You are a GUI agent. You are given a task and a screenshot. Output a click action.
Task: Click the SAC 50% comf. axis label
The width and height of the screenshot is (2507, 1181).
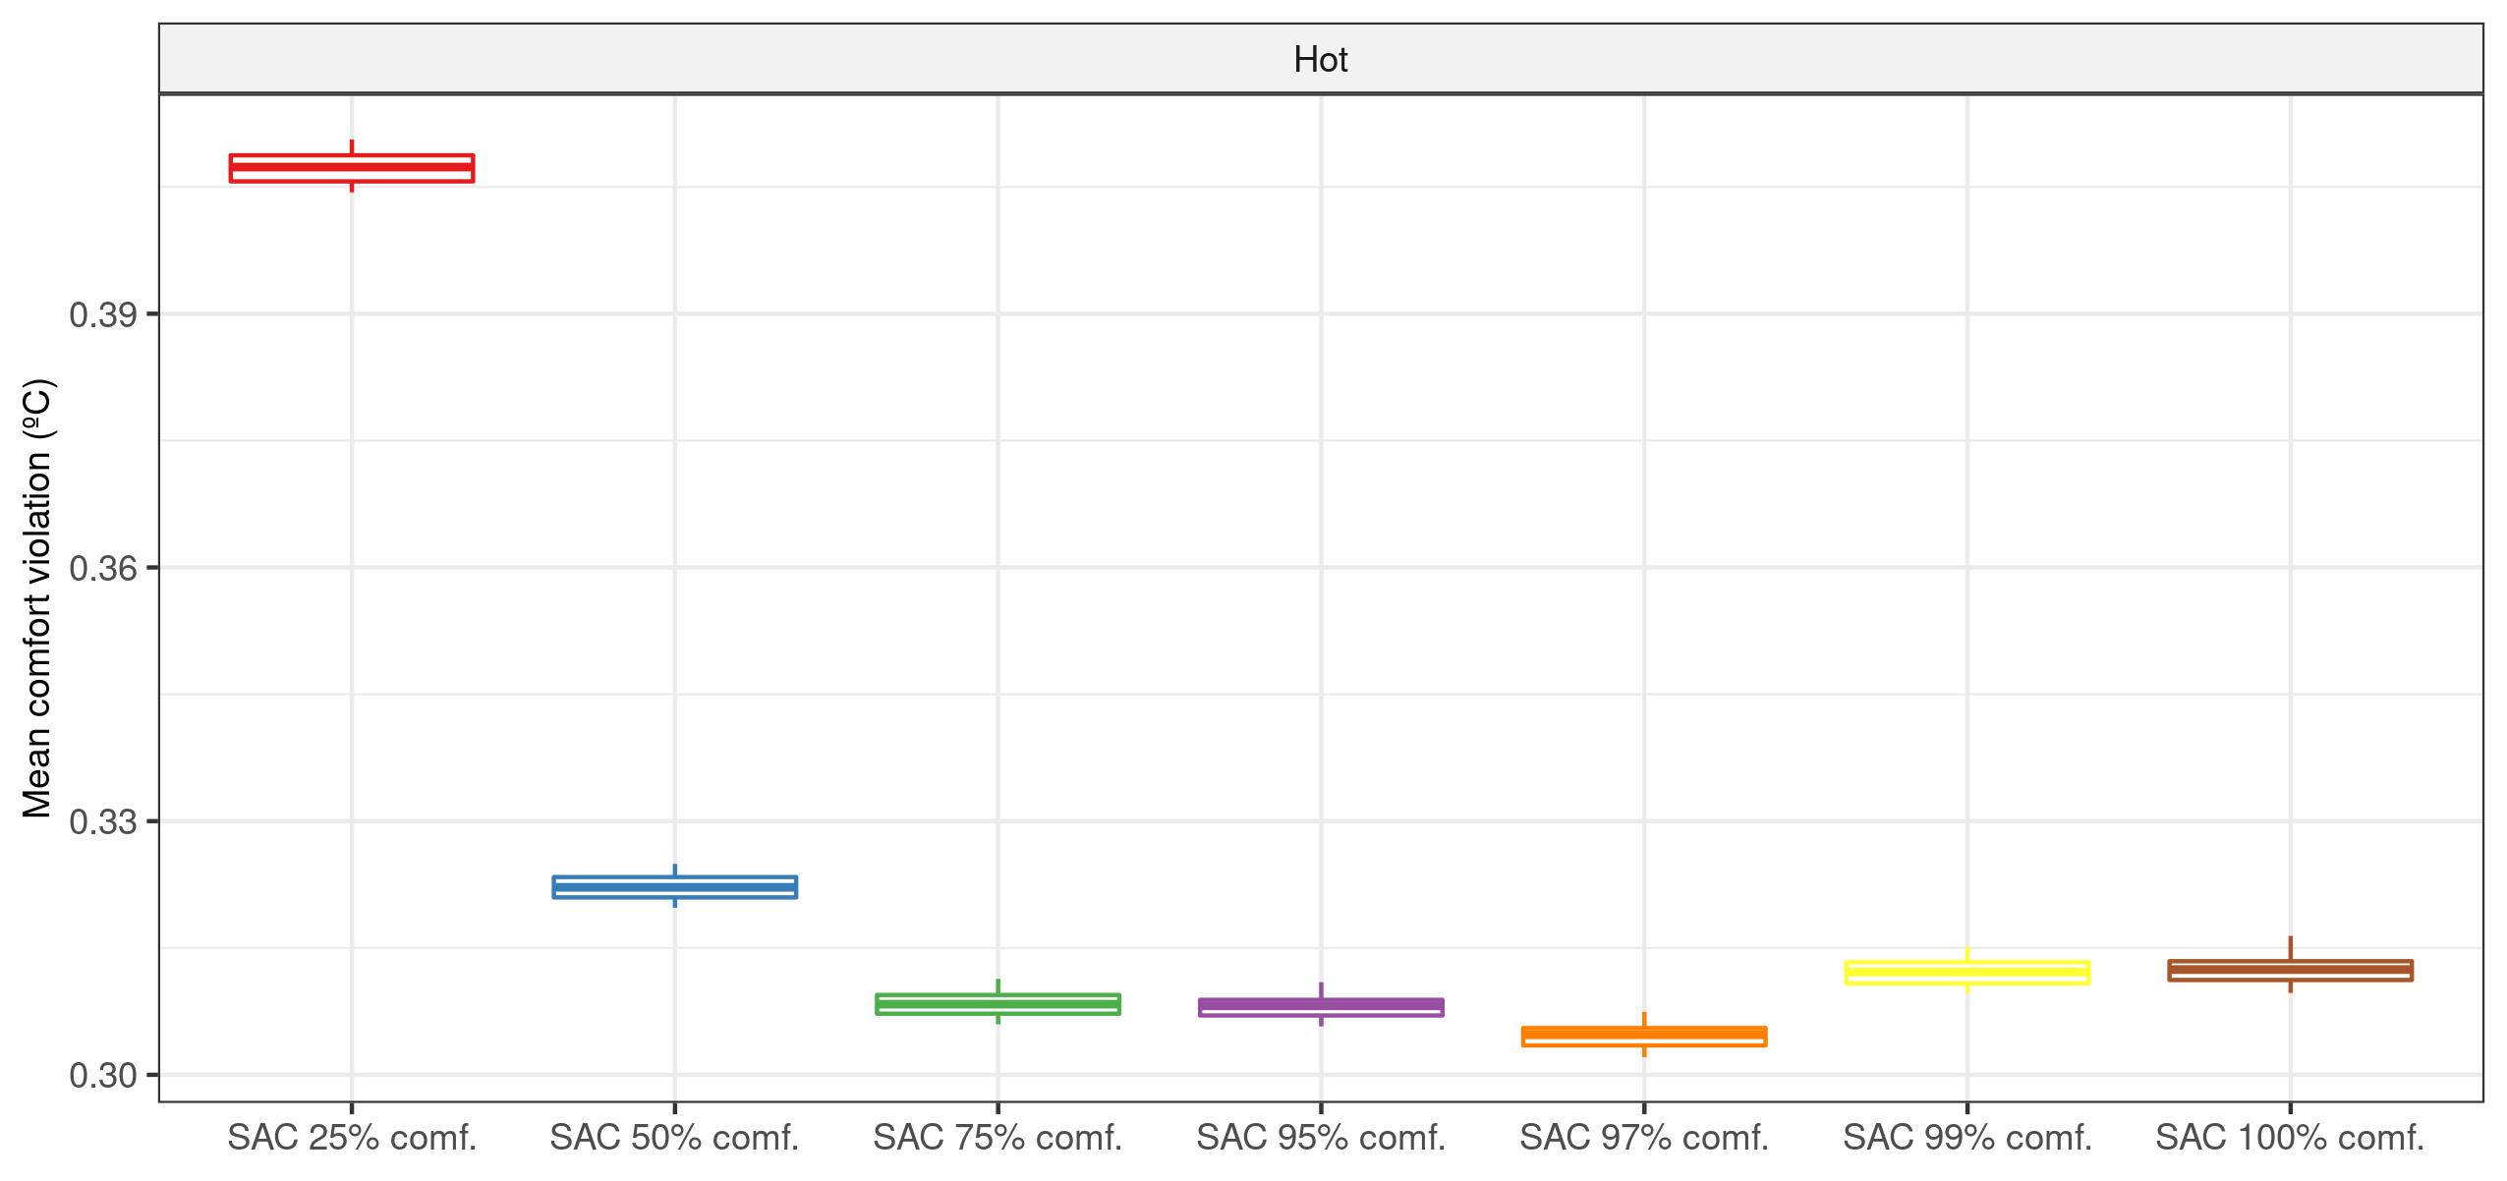[674, 1138]
